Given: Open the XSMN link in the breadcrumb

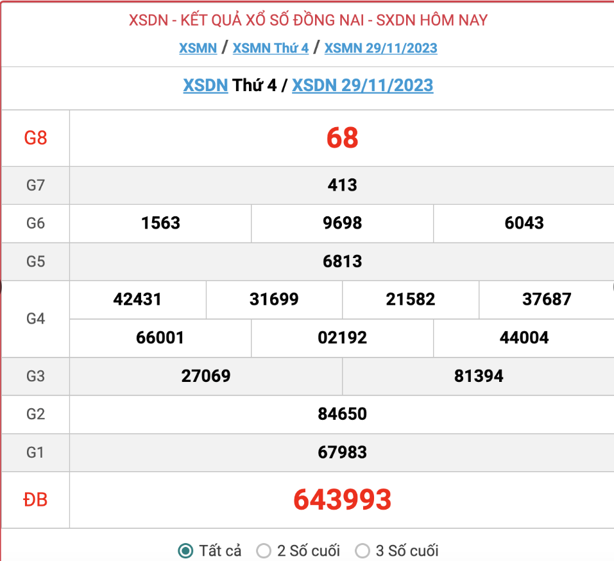Looking at the screenshot, I should [x=198, y=48].
